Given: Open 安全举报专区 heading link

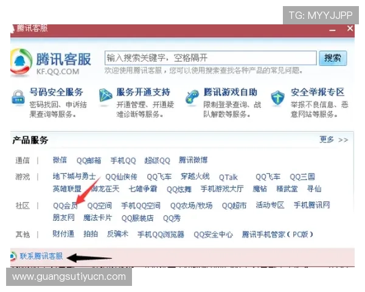Looking at the screenshot, I should tap(318, 92).
